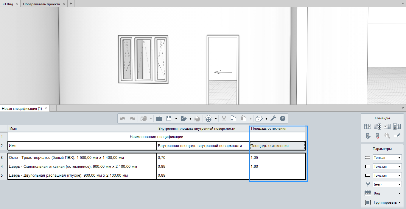The width and height of the screenshot is (406, 209).
Task: Expand the dropdown arrow next to Export icon
Action: pyautogui.click(x=190, y=119)
